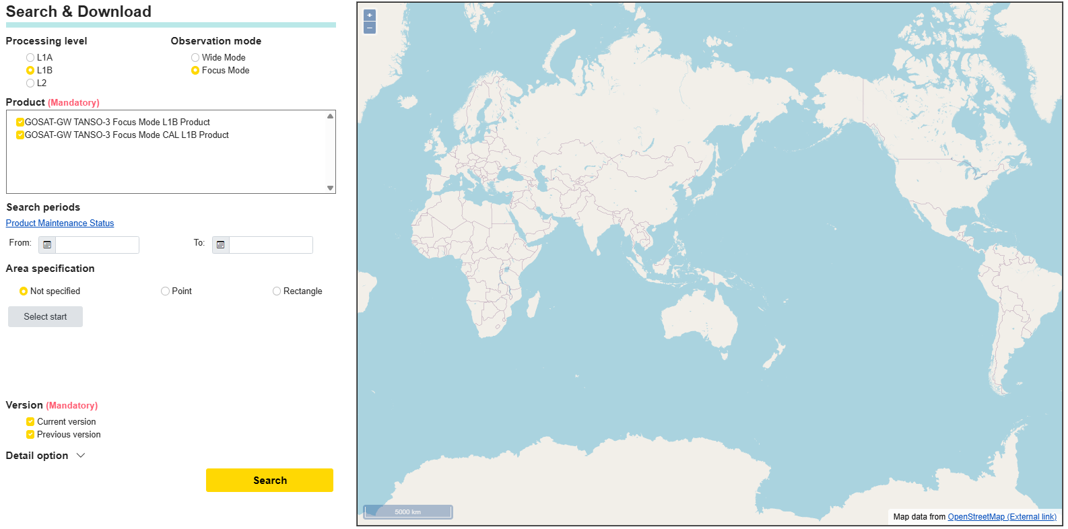
Task: Choose Wide Mode observation mode
Action: point(195,58)
